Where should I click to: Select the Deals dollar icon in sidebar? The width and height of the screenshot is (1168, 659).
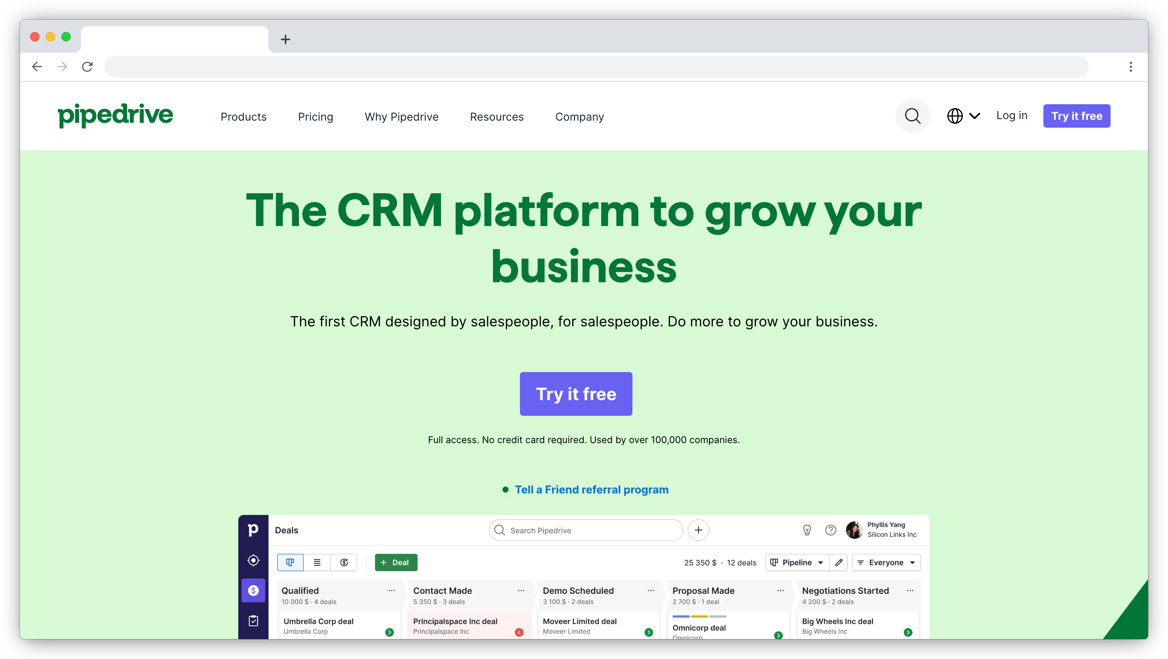tap(253, 591)
